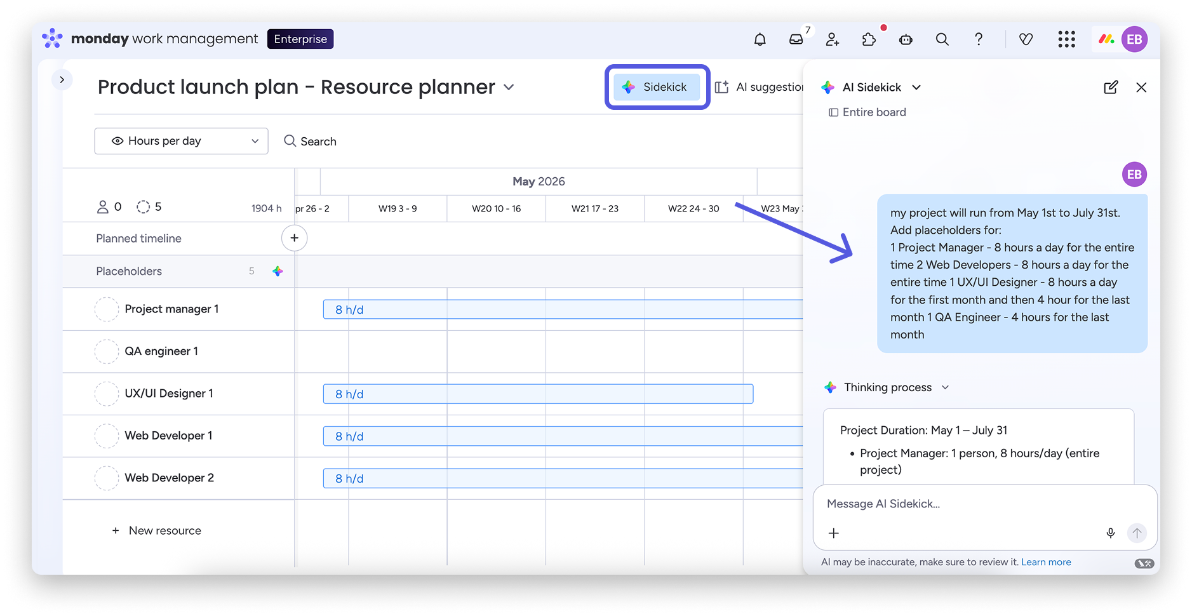This screenshot has width=1192, height=616.
Task: Click the EB avatar above the chat message
Action: pos(1134,175)
